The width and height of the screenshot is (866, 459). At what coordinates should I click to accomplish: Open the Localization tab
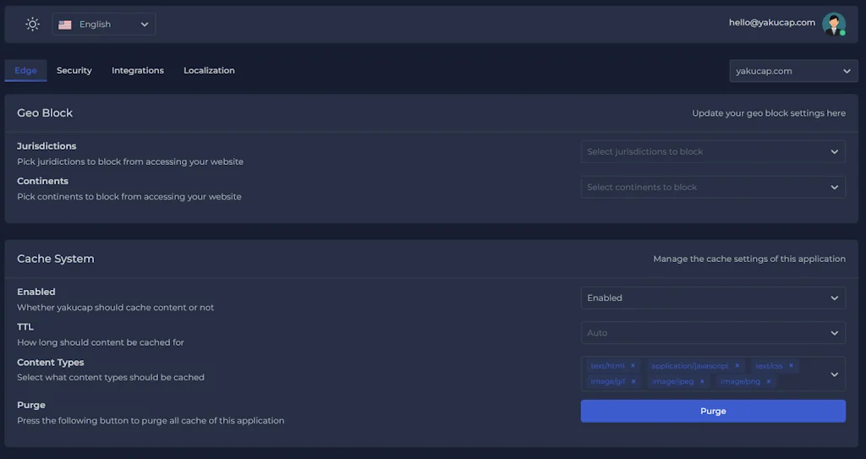point(209,70)
